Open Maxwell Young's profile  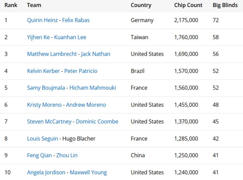point(88,172)
